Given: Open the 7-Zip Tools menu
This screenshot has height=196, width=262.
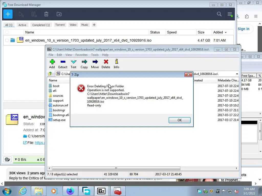Looking at the screenshot, I should 95,55.
